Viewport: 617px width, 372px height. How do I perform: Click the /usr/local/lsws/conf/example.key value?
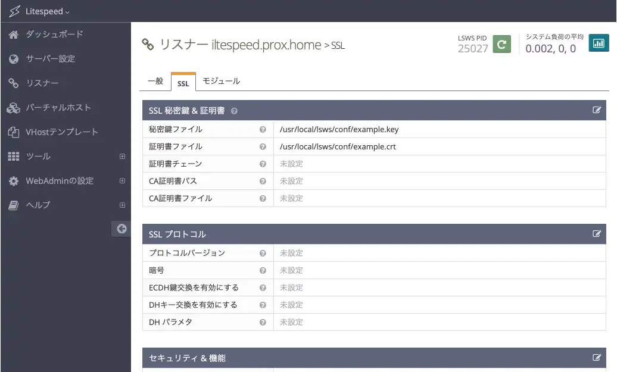click(x=339, y=129)
